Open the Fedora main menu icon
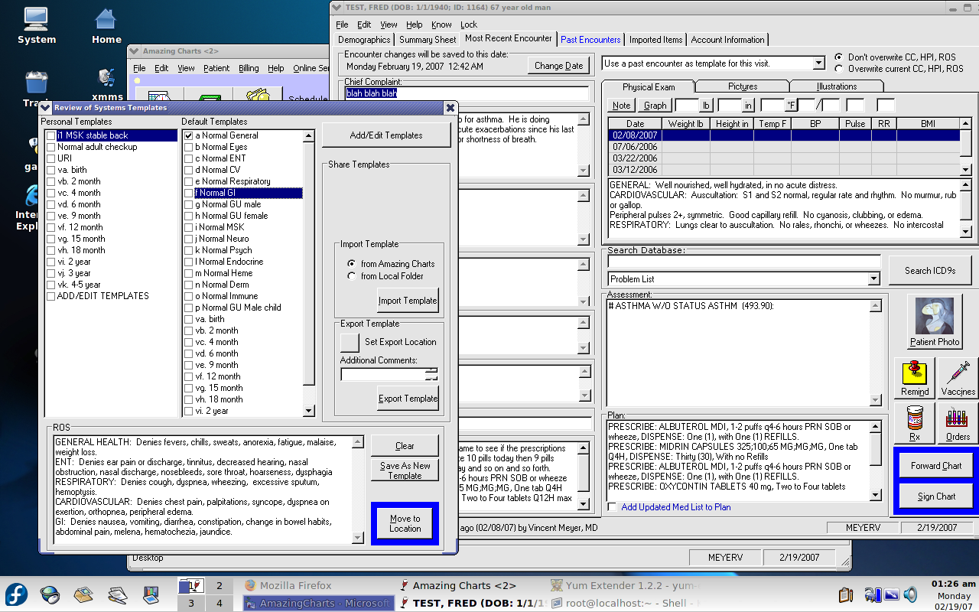Image resolution: width=979 pixels, height=612 pixels. pyautogui.click(x=16, y=594)
